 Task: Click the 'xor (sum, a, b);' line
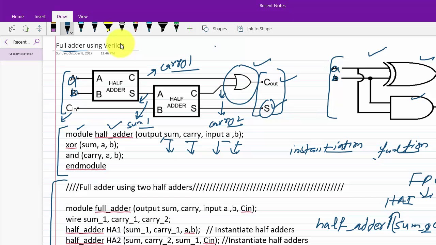92,145
